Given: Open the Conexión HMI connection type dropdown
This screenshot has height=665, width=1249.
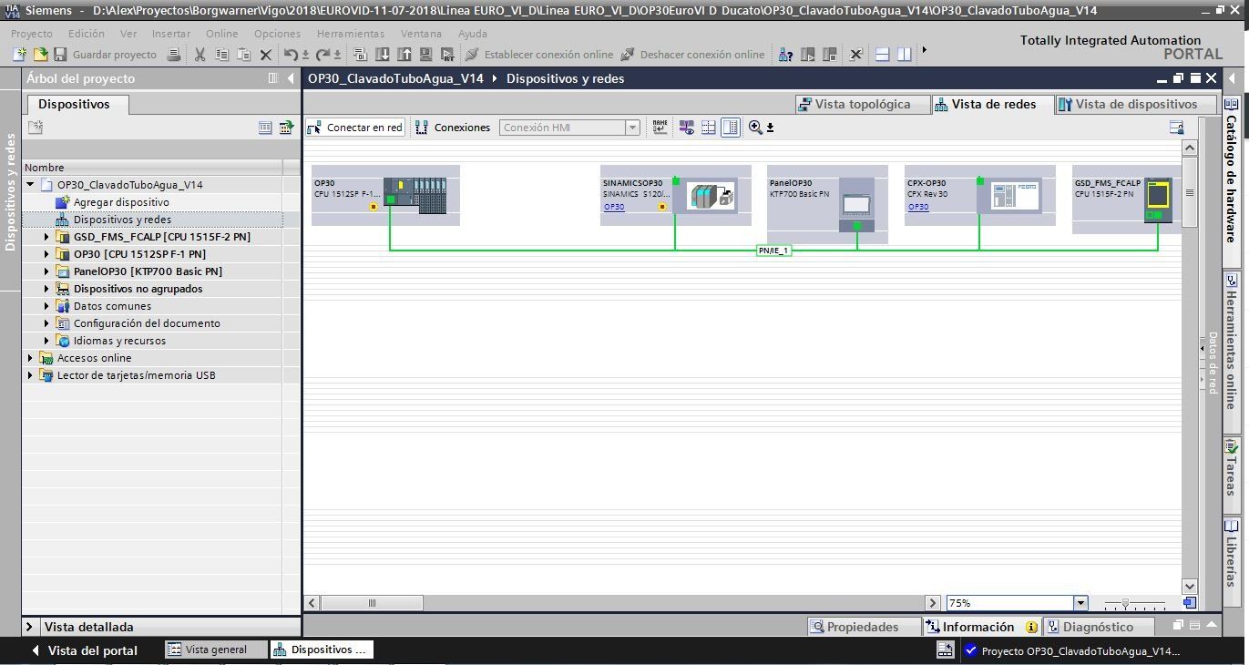Looking at the screenshot, I should coord(632,128).
